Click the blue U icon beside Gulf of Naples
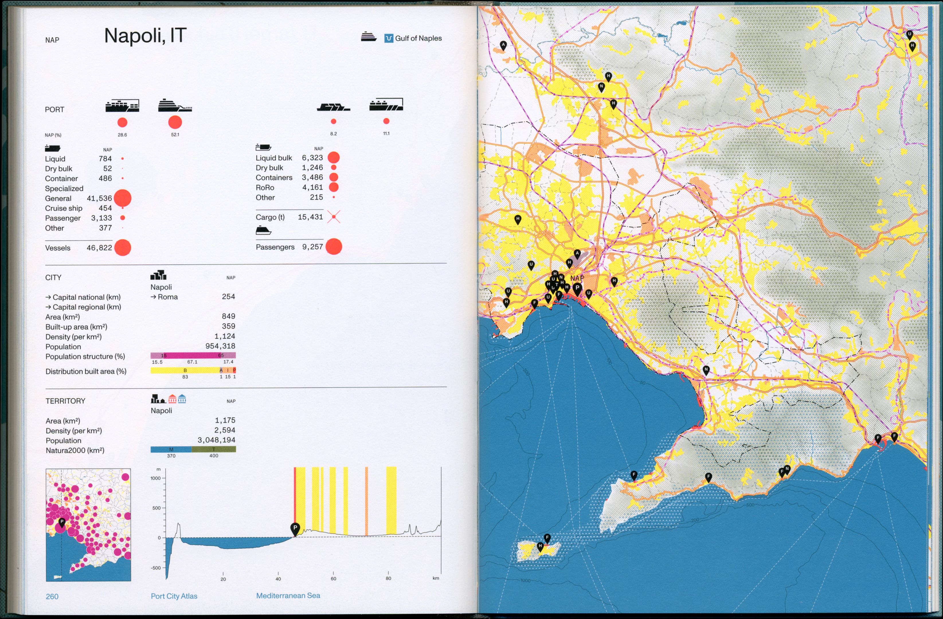 tap(388, 38)
